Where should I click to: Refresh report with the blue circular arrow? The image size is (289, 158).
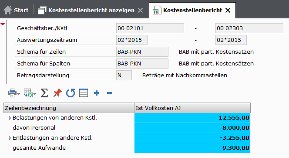pyautogui.click(x=71, y=93)
